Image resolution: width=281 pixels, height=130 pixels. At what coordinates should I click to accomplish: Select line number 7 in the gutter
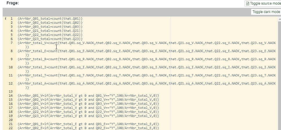tap(11, 43)
